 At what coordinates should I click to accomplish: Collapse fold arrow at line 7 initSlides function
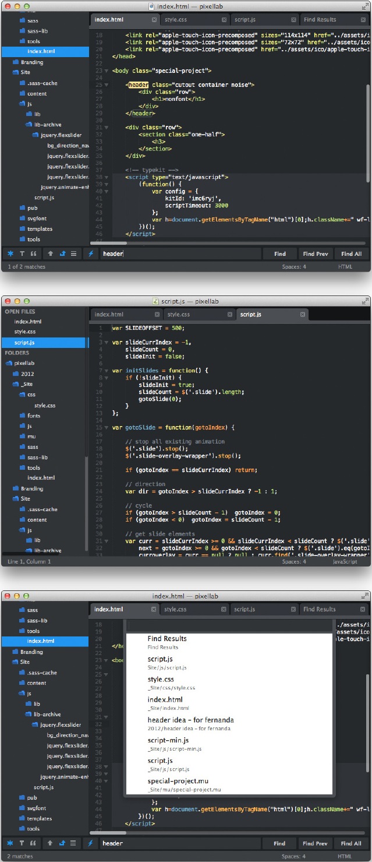[106, 371]
